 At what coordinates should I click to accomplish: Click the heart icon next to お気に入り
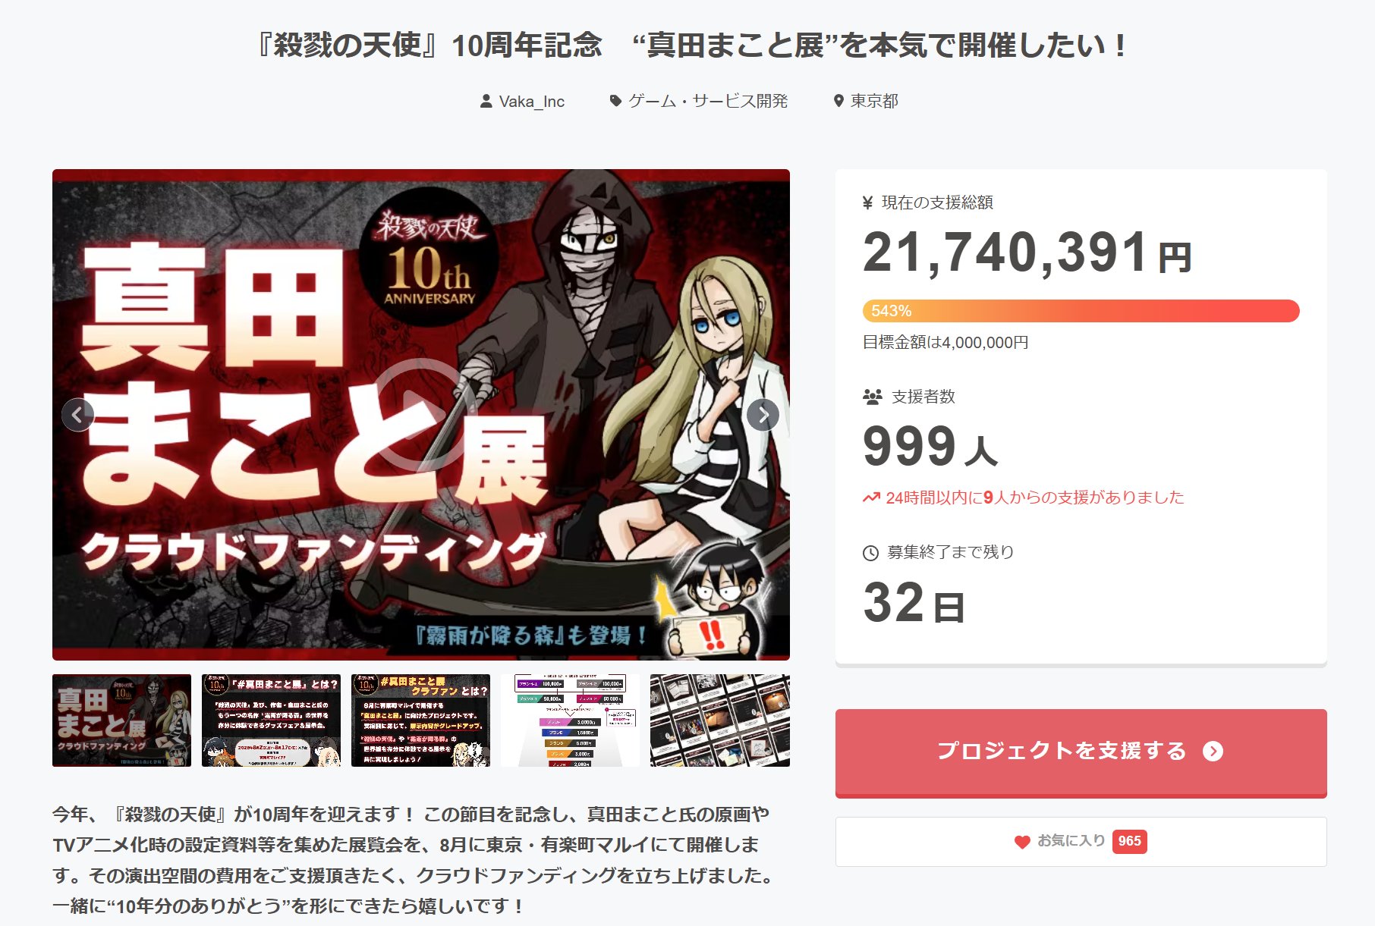tap(1022, 842)
